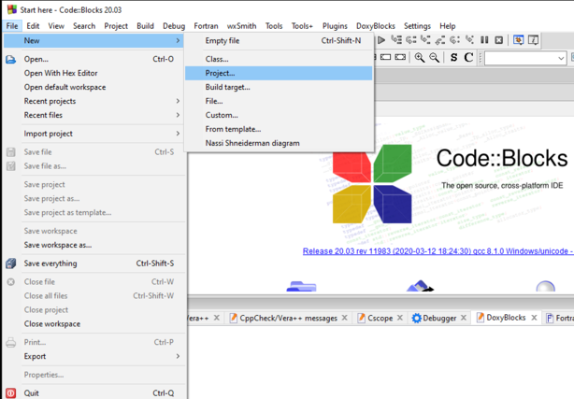Expand the Recent projects submenu
574x399 pixels.
(x=94, y=101)
